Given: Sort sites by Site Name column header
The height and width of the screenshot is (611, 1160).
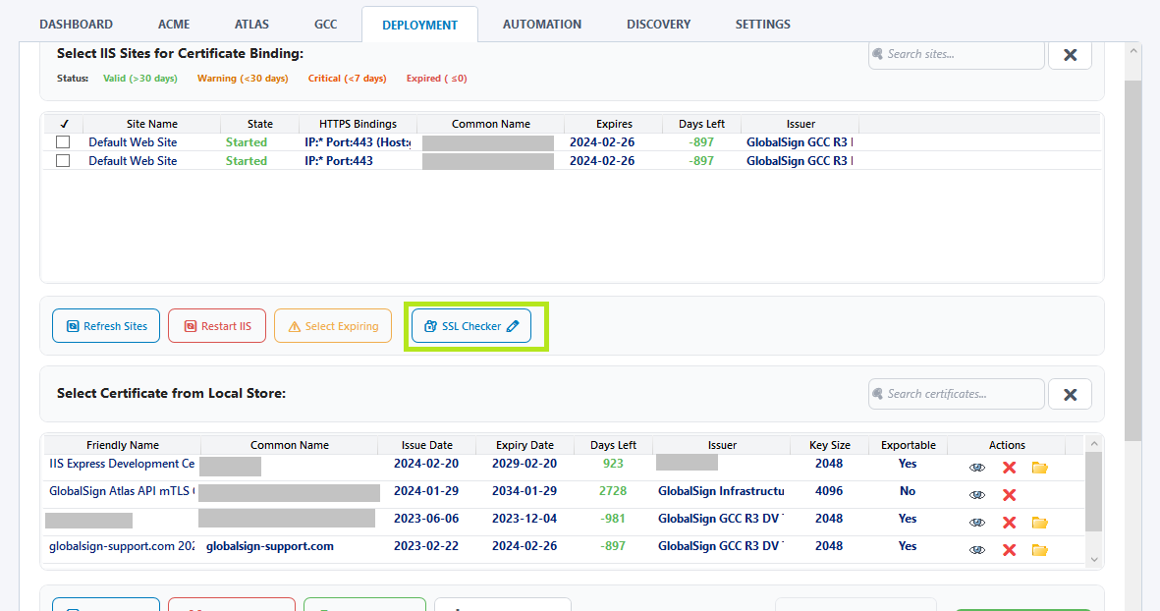Looking at the screenshot, I should (151, 124).
